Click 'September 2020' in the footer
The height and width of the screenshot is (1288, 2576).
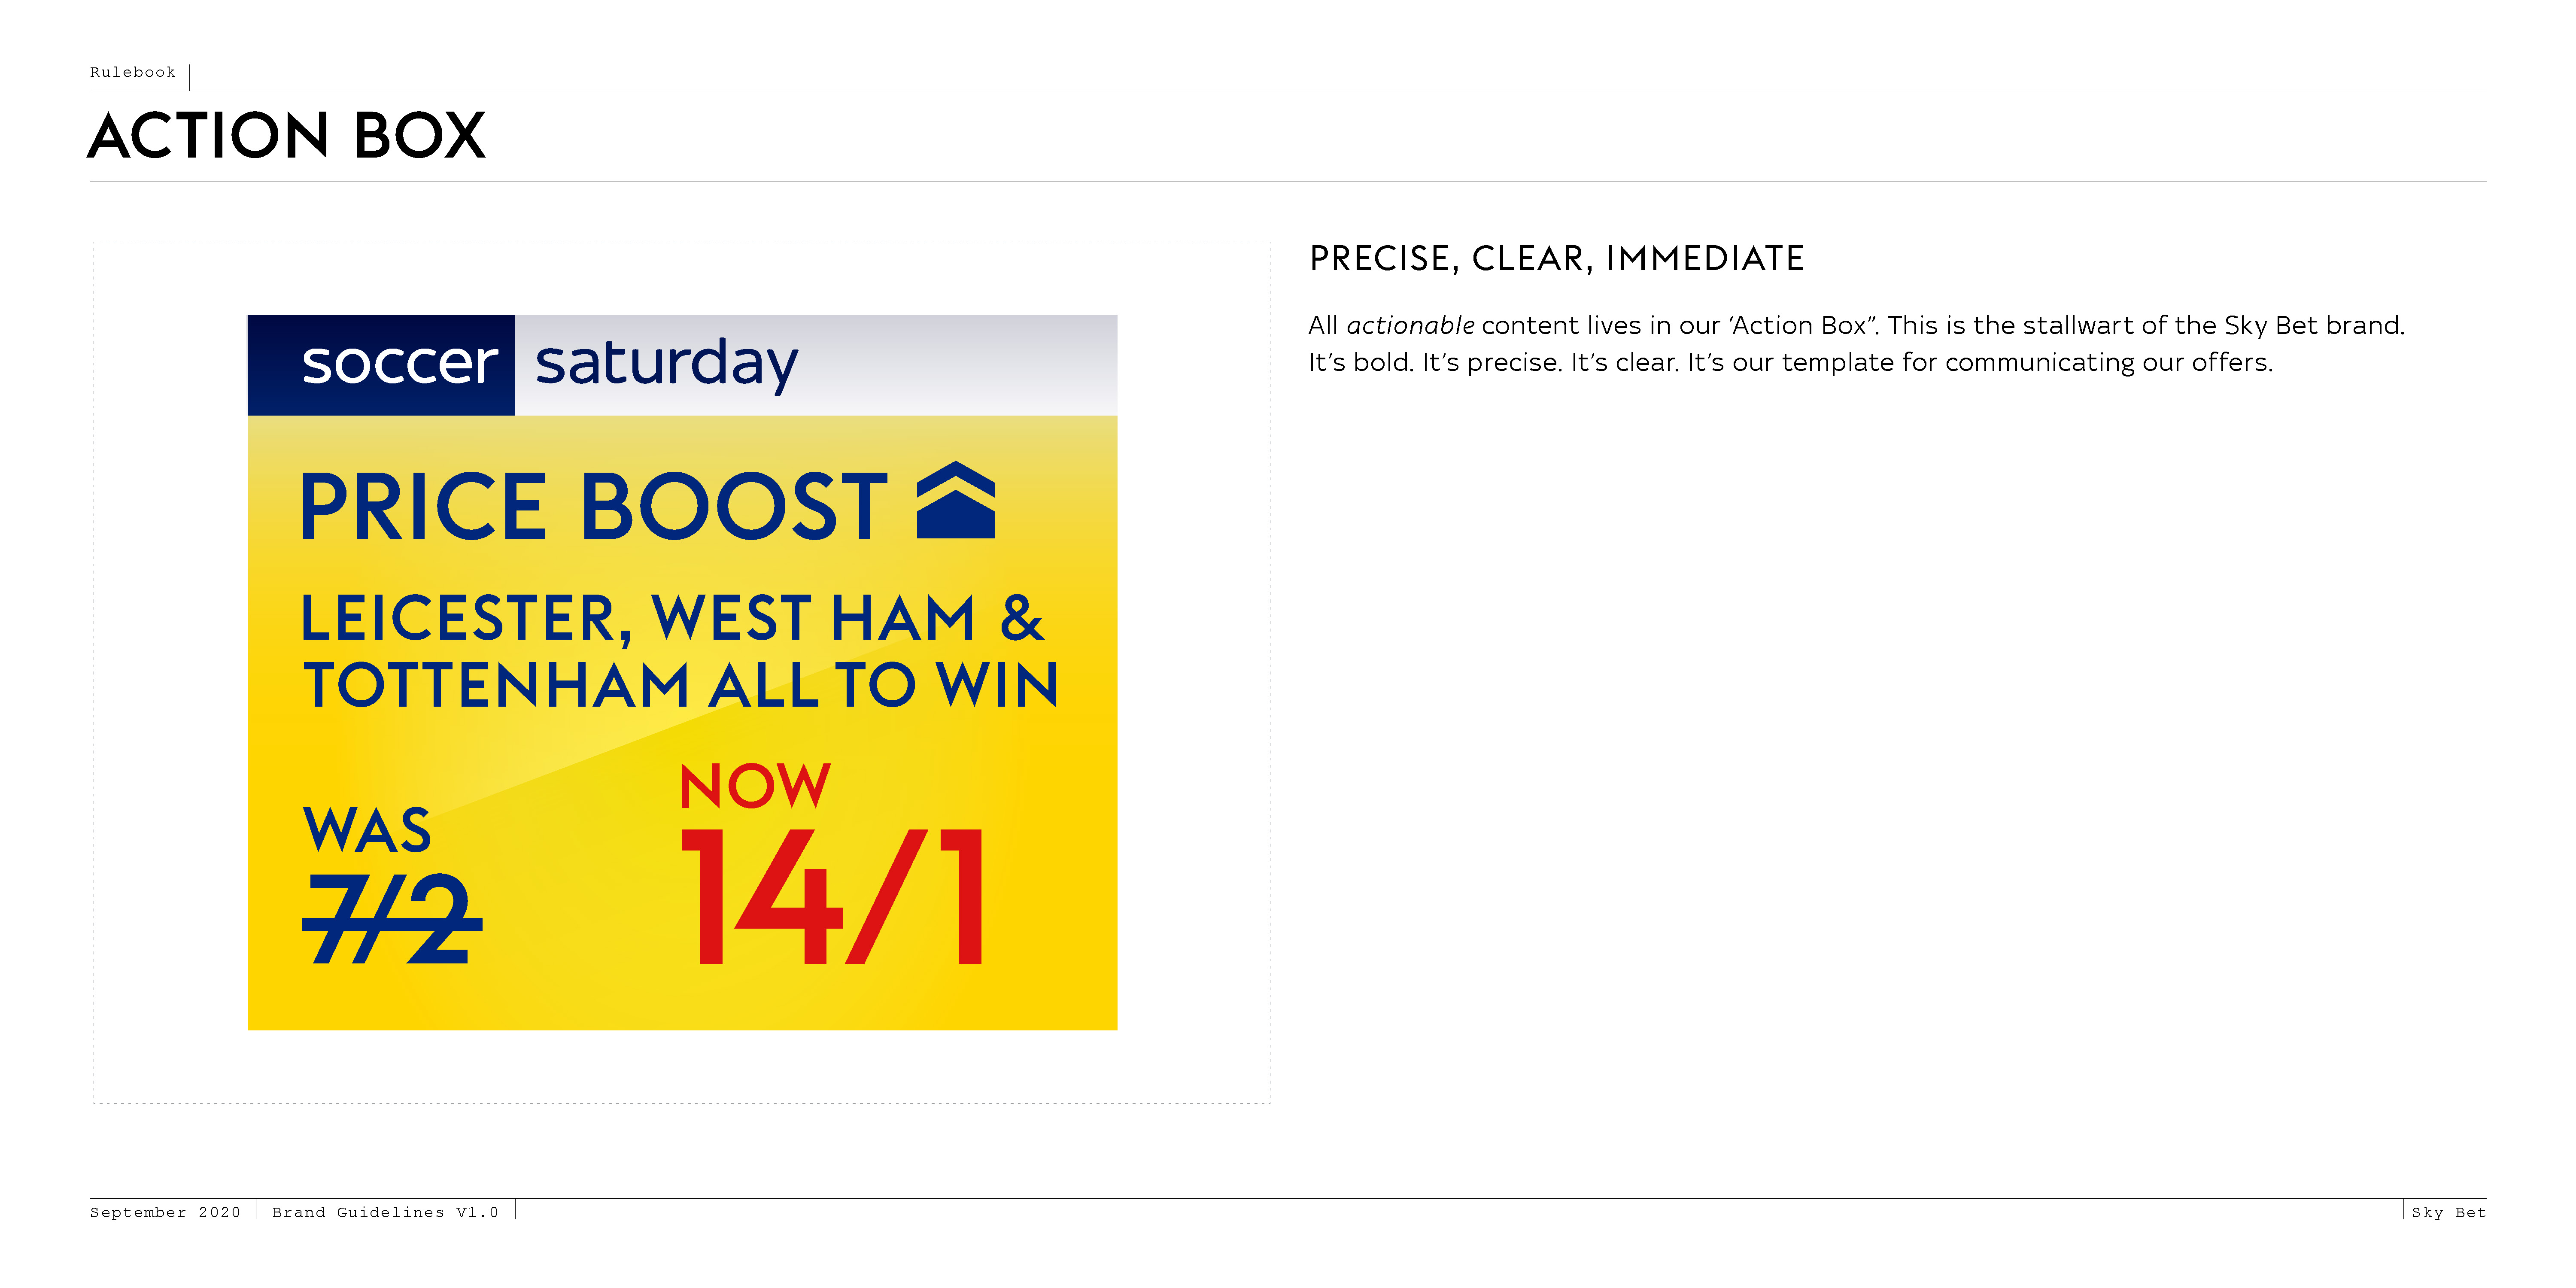(165, 1212)
